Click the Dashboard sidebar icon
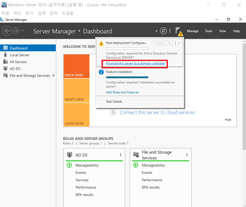Screen dimensions: 246x207 pos(6,48)
